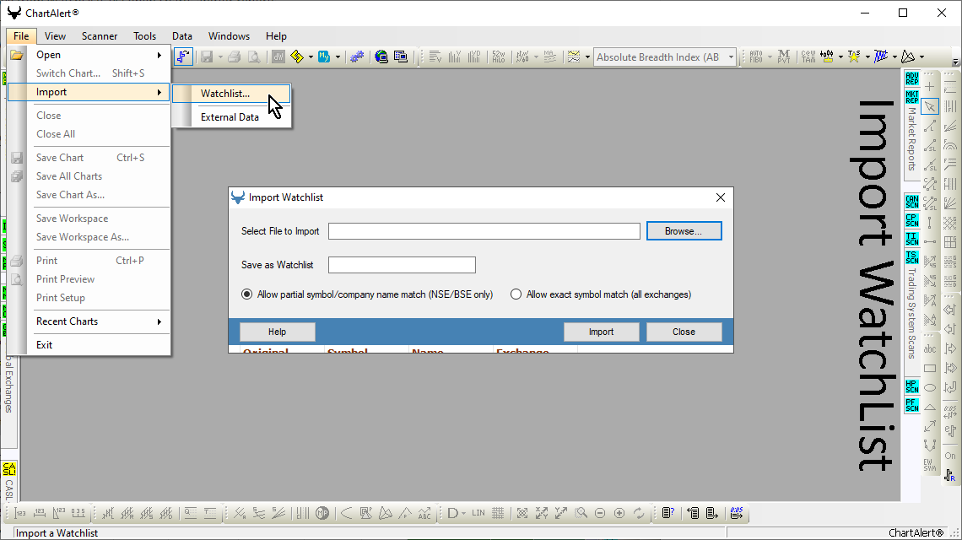Viewport: 962px width, 540px height.
Task: Click the M PVT pivot toolbar icon
Action: (x=783, y=57)
